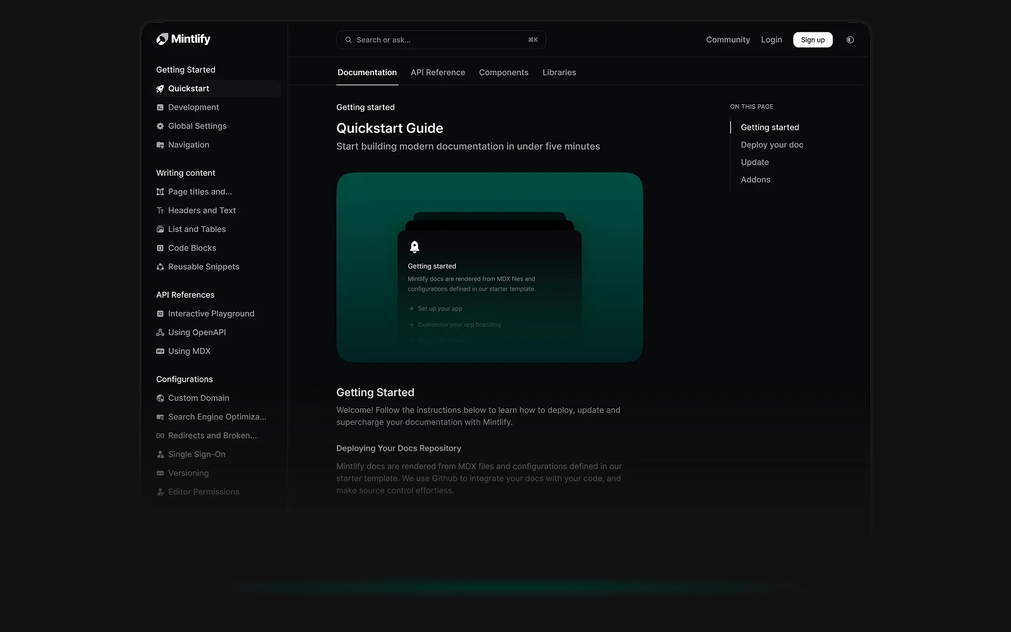The height and width of the screenshot is (632, 1011).
Task: Open Reusable Snippets page
Action: click(203, 267)
